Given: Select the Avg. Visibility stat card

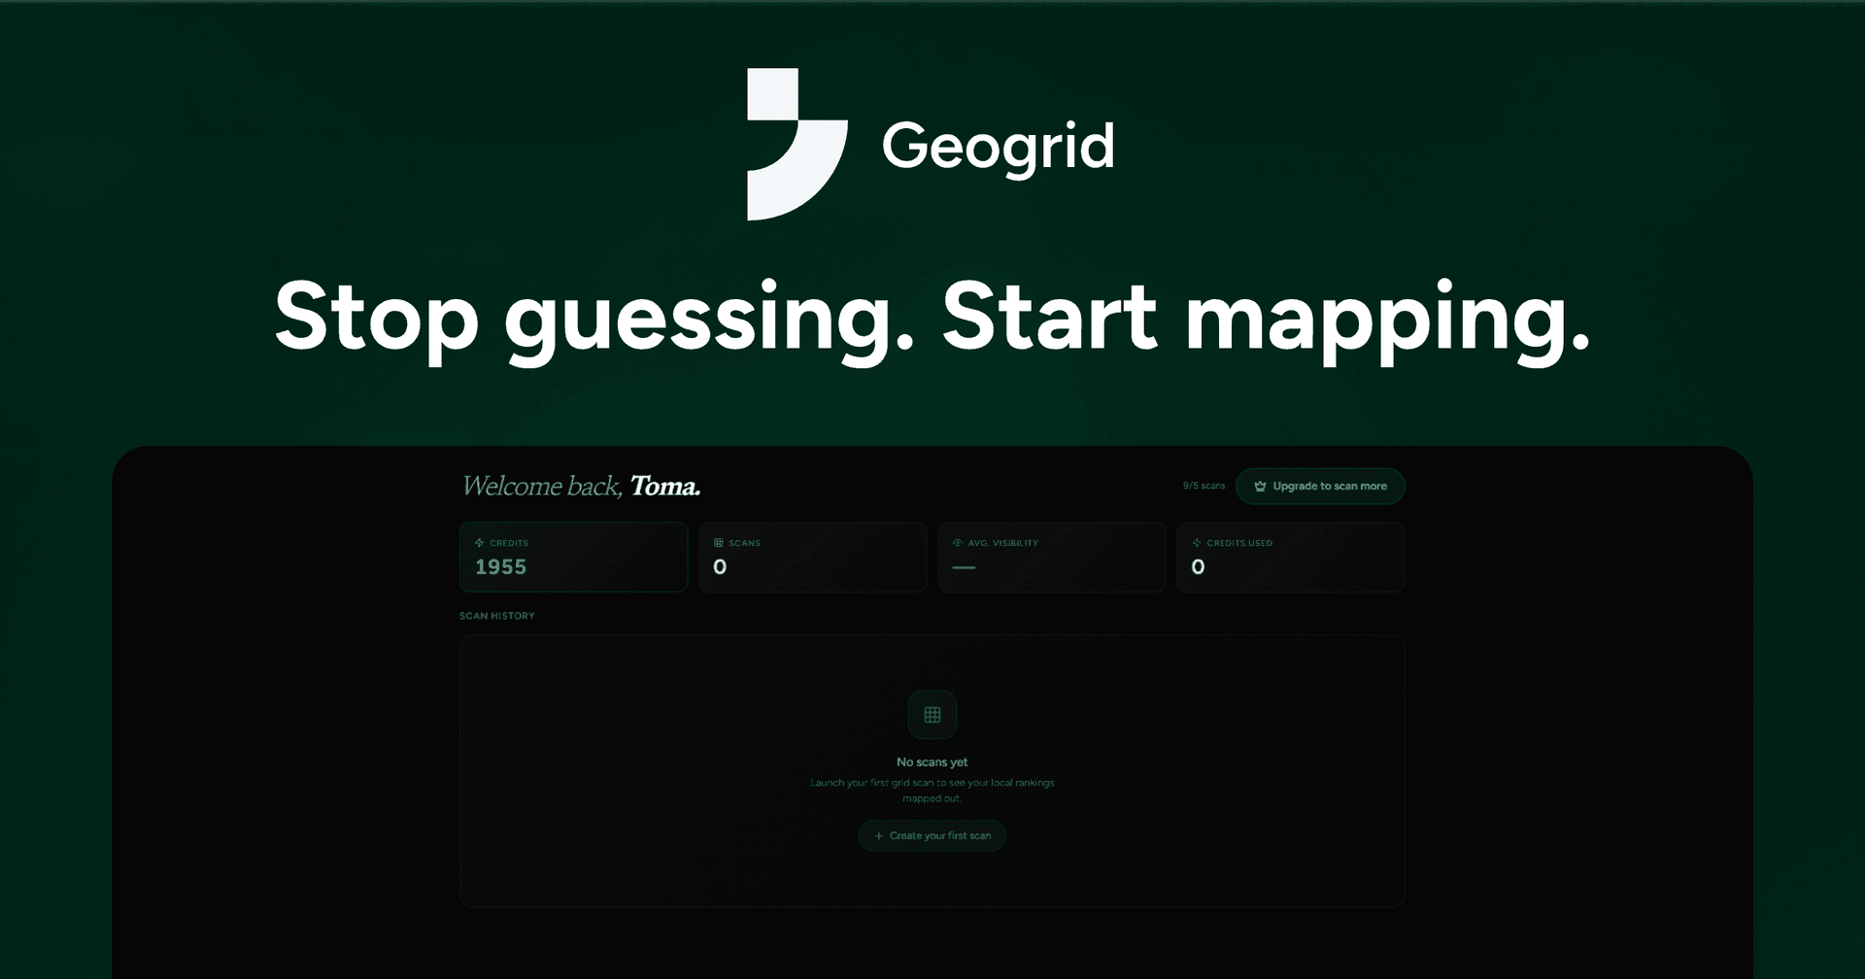Looking at the screenshot, I should [x=1051, y=557].
